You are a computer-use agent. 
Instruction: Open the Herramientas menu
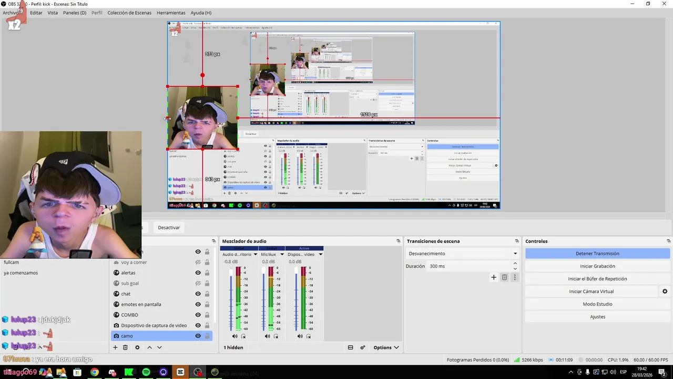coord(171,13)
